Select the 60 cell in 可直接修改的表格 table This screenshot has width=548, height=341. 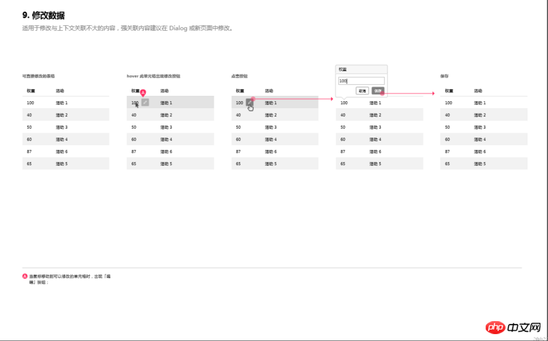tap(29, 140)
